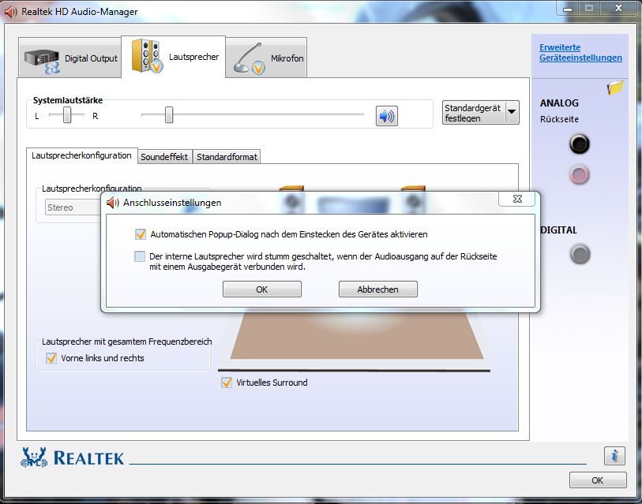The image size is (642, 504).
Task: Click the title bar speaker icon
Action: tap(10, 12)
